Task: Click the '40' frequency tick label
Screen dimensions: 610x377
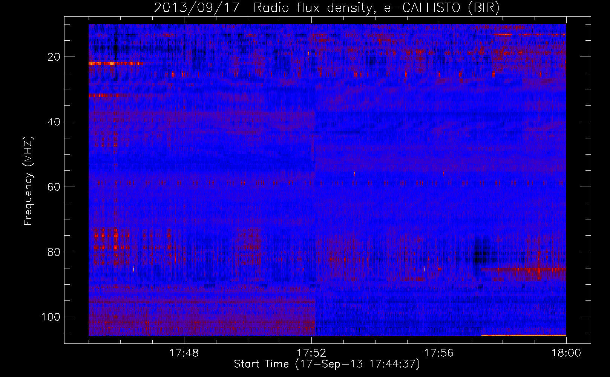Action: pos(54,122)
